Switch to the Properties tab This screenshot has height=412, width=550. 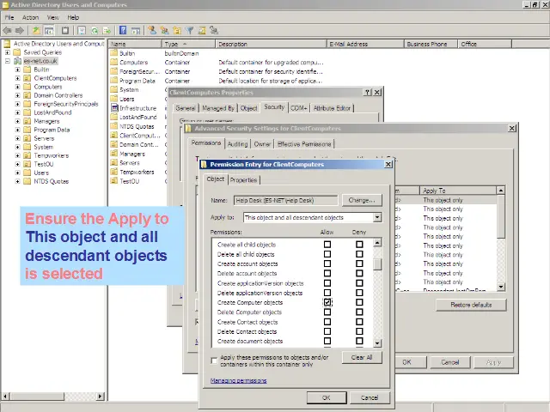tap(243, 180)
